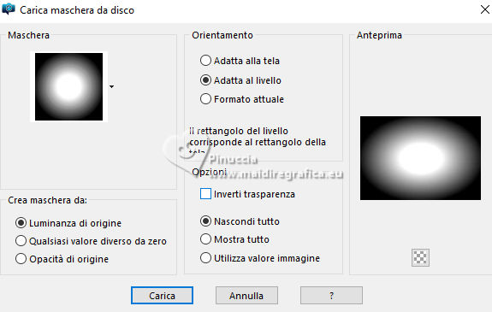Open help with the ? button
Viewport: 492px width, 312px height.
pos(331,296)
